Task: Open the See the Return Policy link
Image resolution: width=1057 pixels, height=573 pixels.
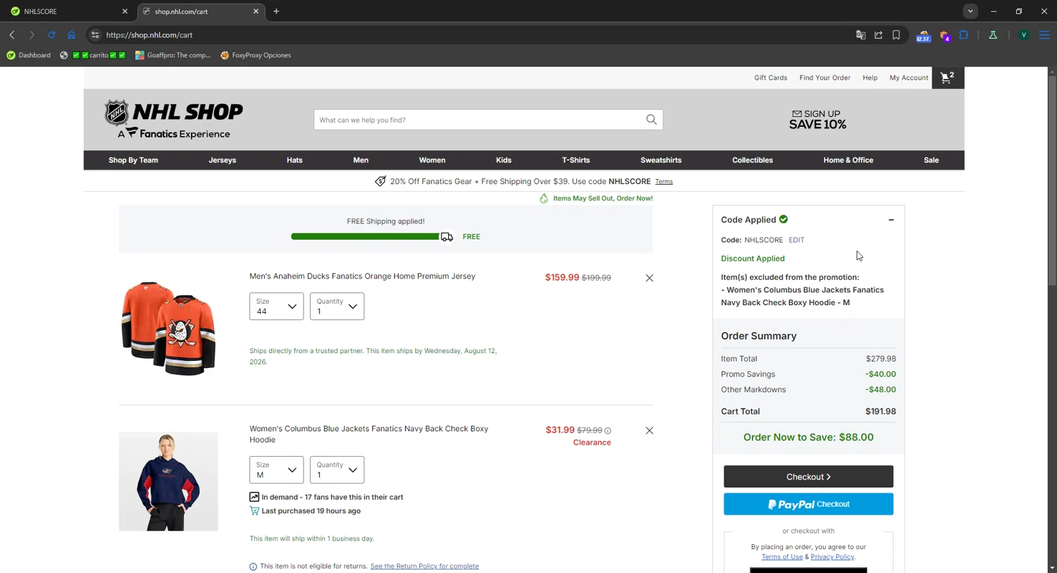Action: (x=424, y=566)
